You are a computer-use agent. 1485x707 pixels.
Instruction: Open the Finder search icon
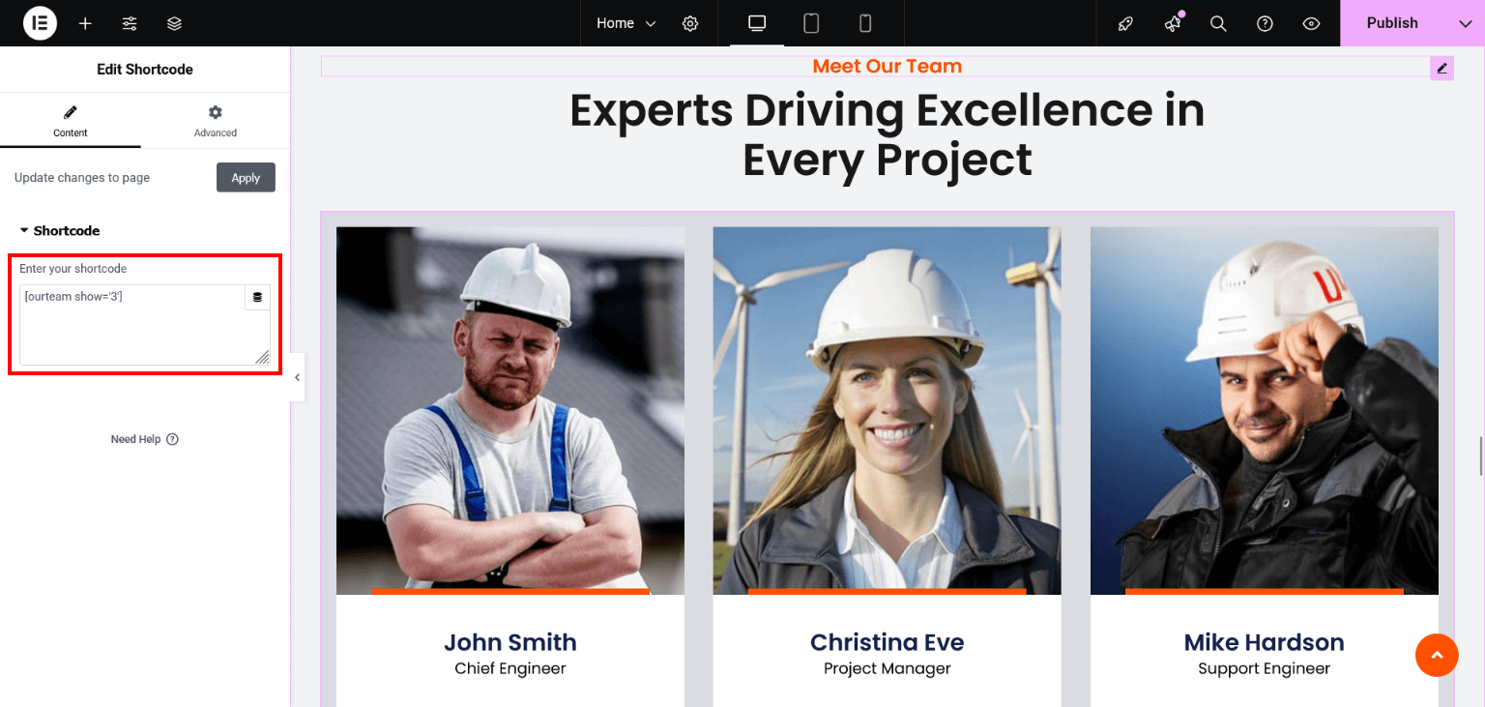(x=1218, y=23)
